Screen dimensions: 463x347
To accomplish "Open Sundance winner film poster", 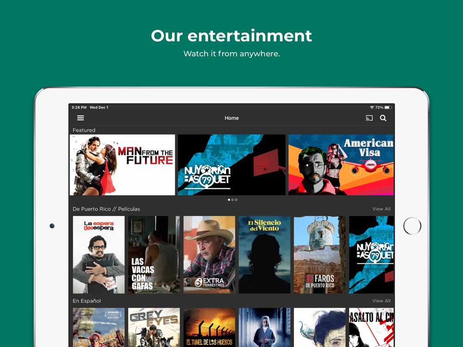I will point(99,328).
